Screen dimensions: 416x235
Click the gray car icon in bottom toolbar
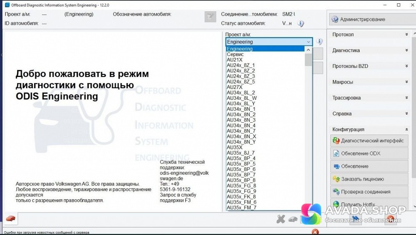[x=293, y=219]
